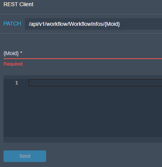Click the Send button
The image size is (162, 167).
[25, 156]
